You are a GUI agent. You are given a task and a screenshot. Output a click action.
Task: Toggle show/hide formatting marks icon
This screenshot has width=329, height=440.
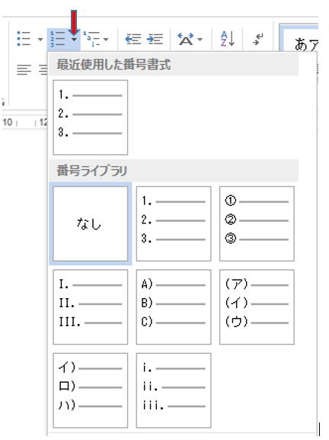(258, 39)
